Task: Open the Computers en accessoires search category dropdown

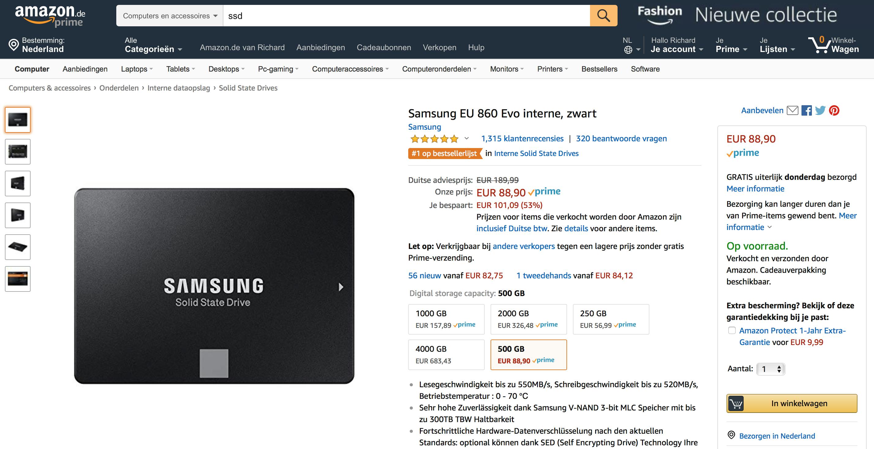Action: [170, 16]
